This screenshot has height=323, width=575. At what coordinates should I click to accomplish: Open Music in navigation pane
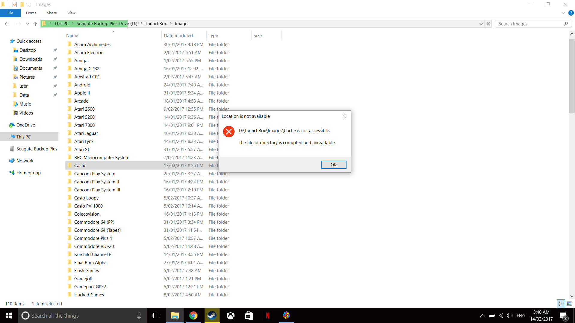(25, 104)
